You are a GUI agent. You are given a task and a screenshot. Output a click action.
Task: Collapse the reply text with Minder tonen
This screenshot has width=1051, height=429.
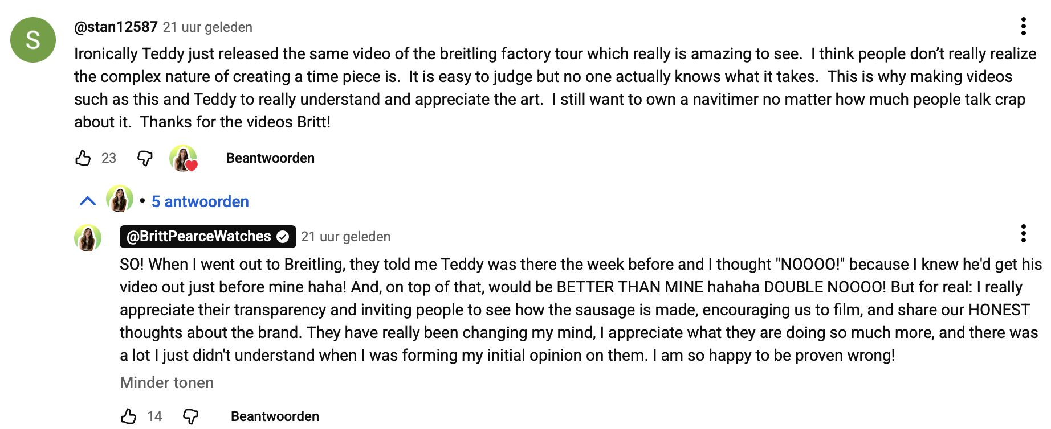[x=166, y=383]
